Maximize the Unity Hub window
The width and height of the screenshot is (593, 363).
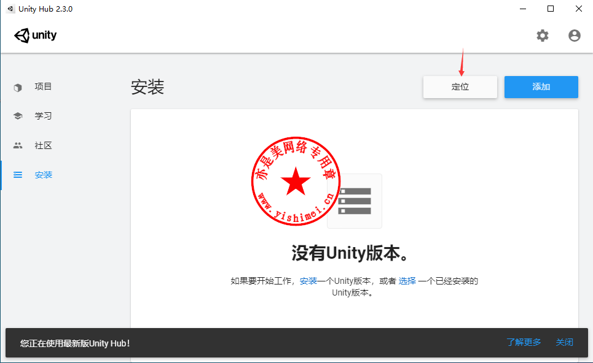(x=551, y=9)
